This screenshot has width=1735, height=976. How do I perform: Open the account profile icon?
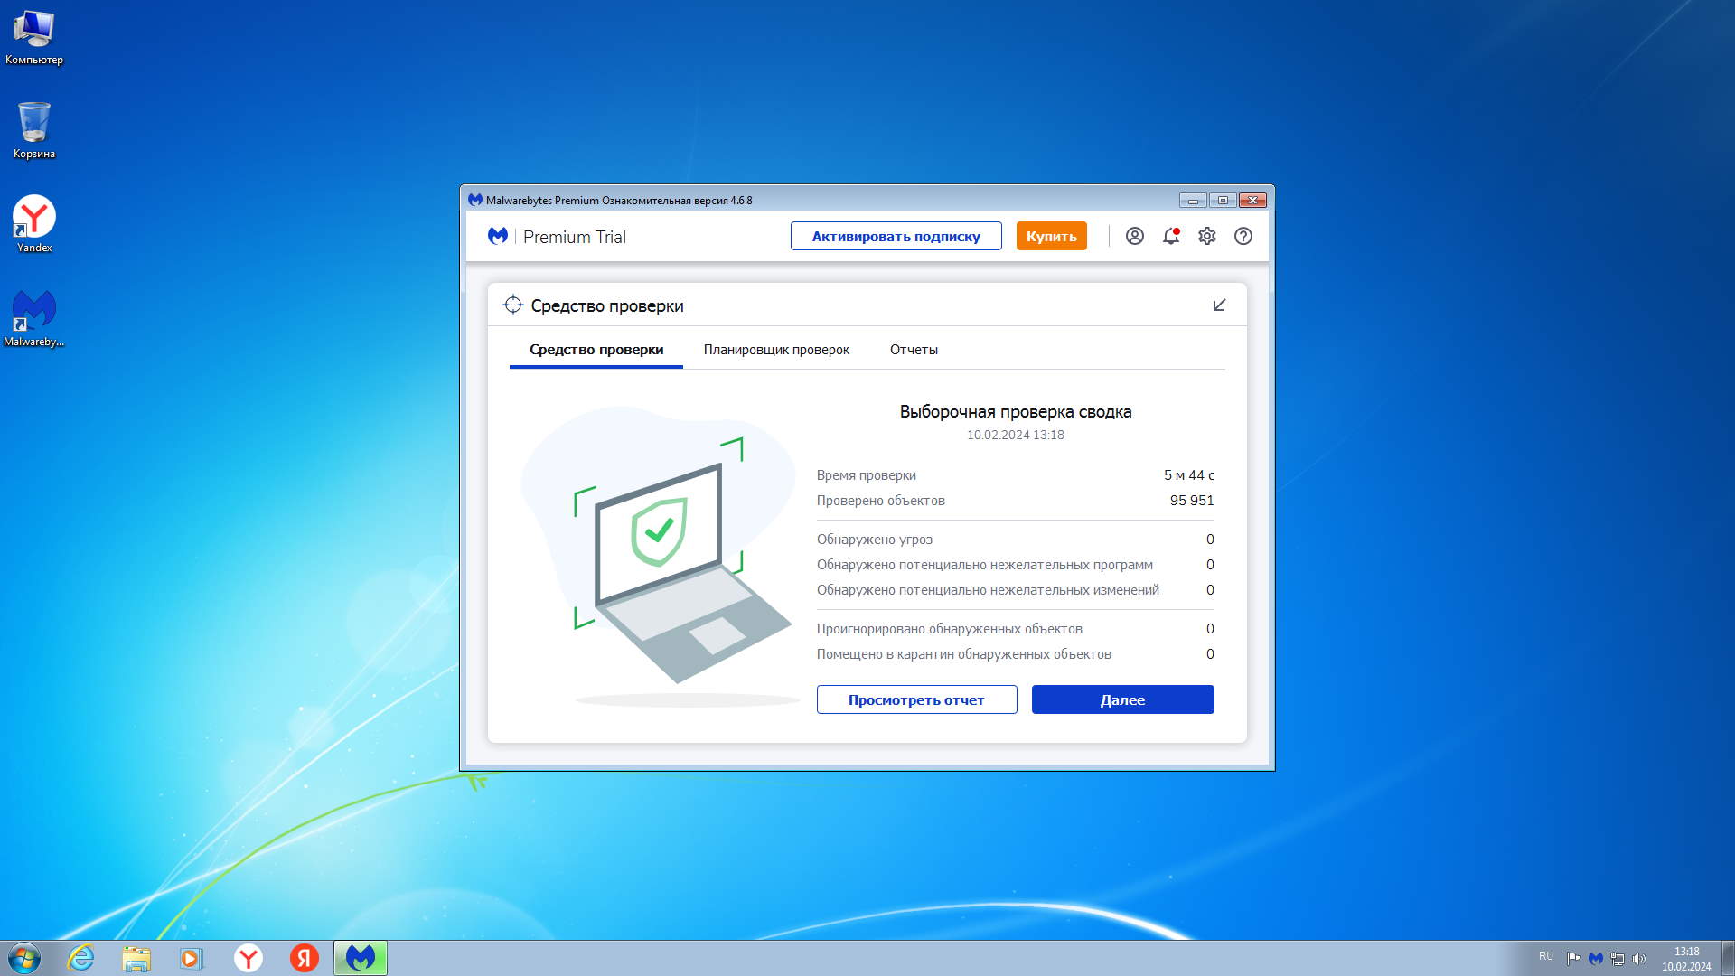pyautogui.click(x=1135, y=236)
